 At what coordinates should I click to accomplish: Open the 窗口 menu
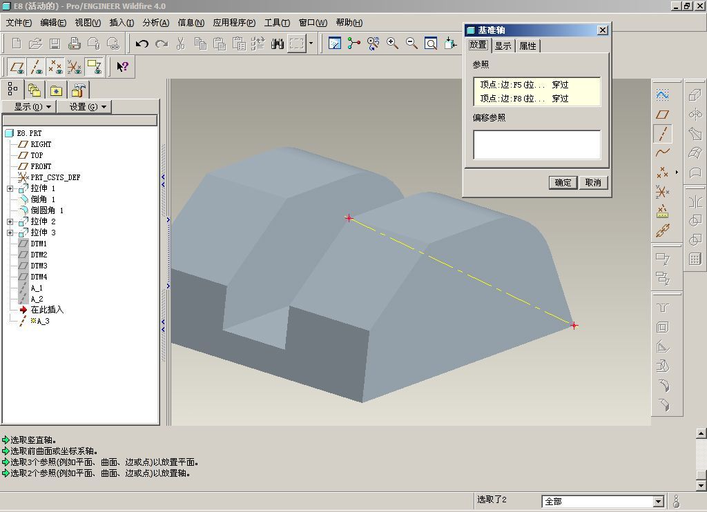[x=313, y=23]
